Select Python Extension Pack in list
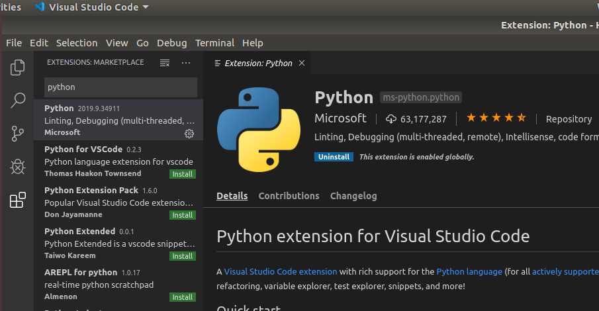599x311 pixels. [x=118, y=202]
